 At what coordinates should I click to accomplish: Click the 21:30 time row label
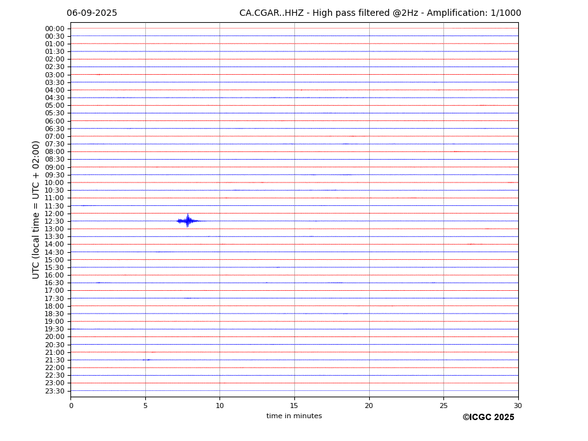(55, 360)
